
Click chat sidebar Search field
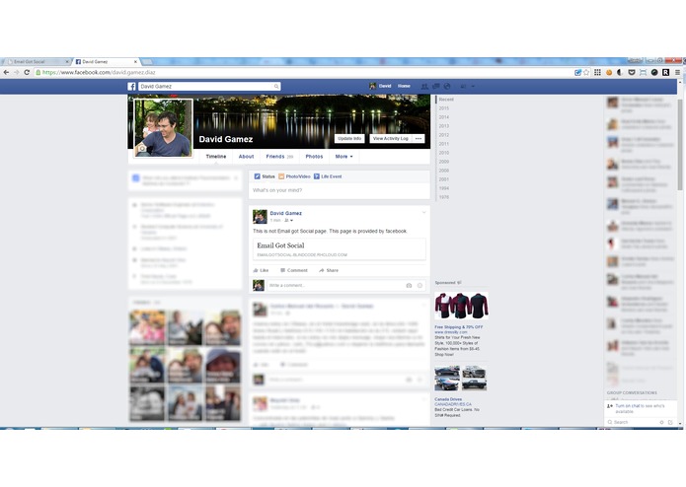632,422
